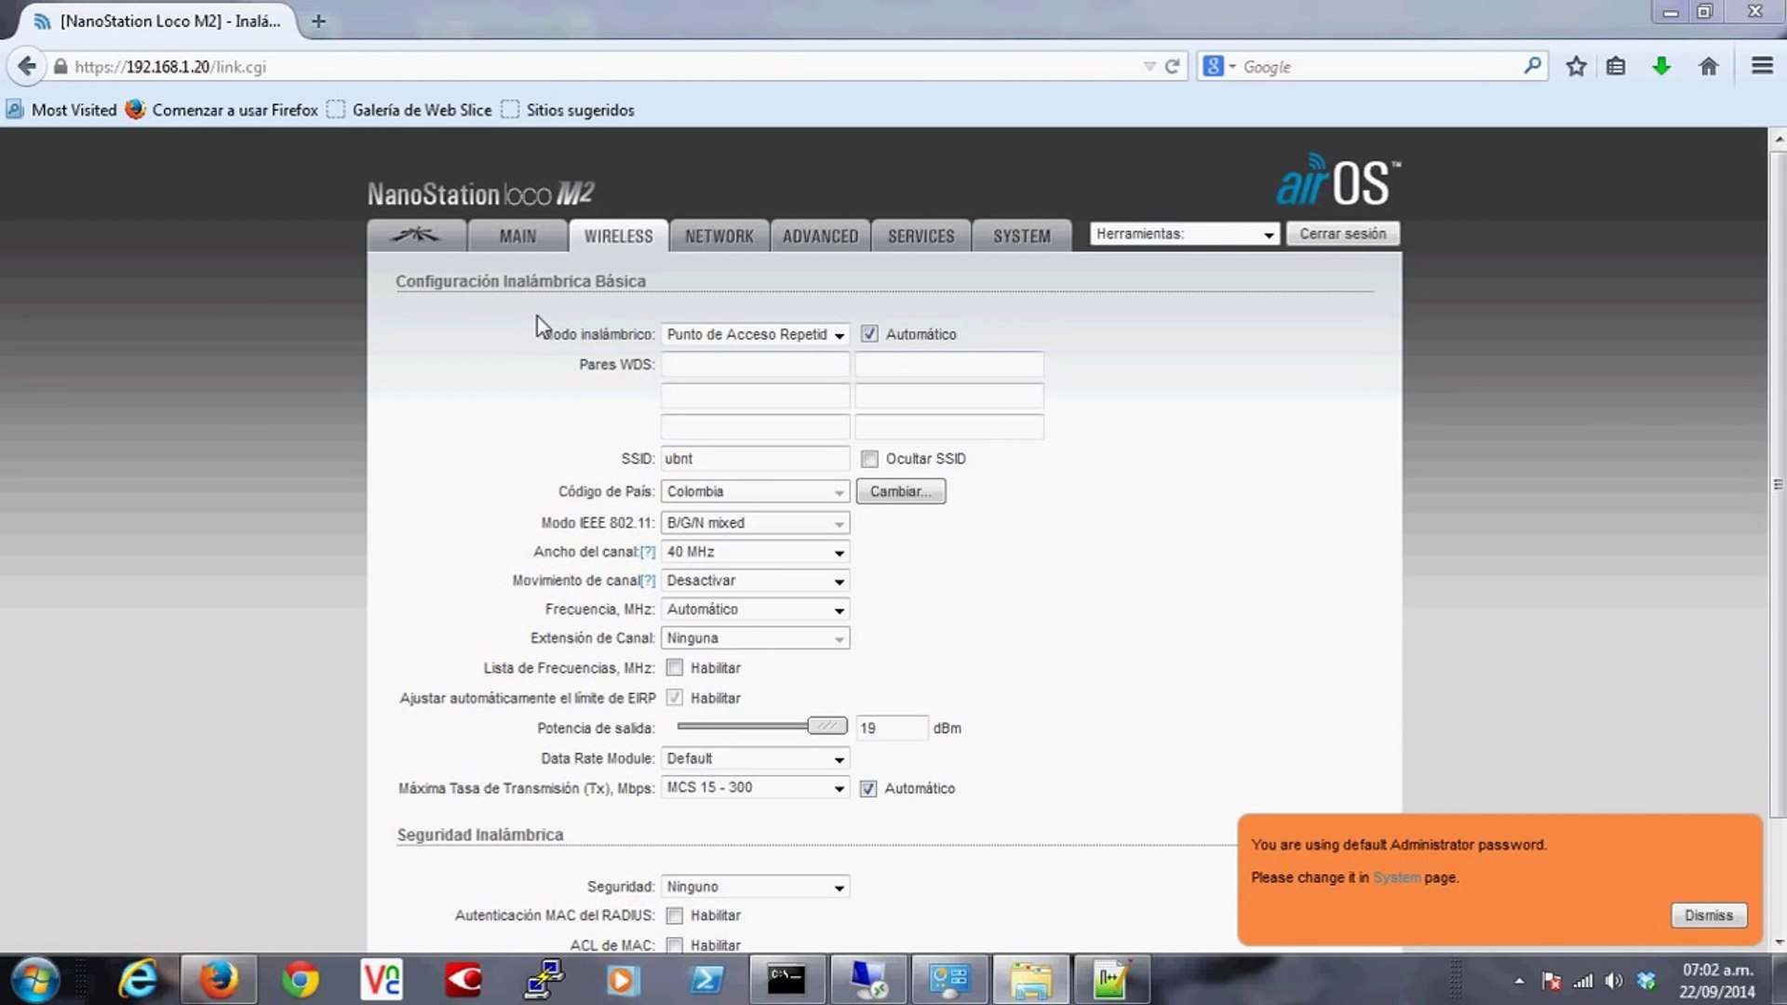Open the Windows Start button
1787x1005 pixels.
click(35, 980)
